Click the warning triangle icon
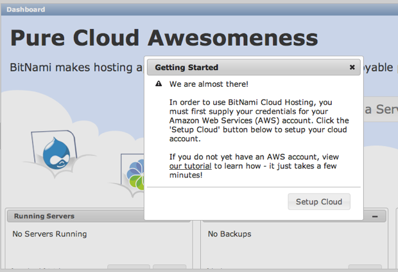 [x=158, y=84]
